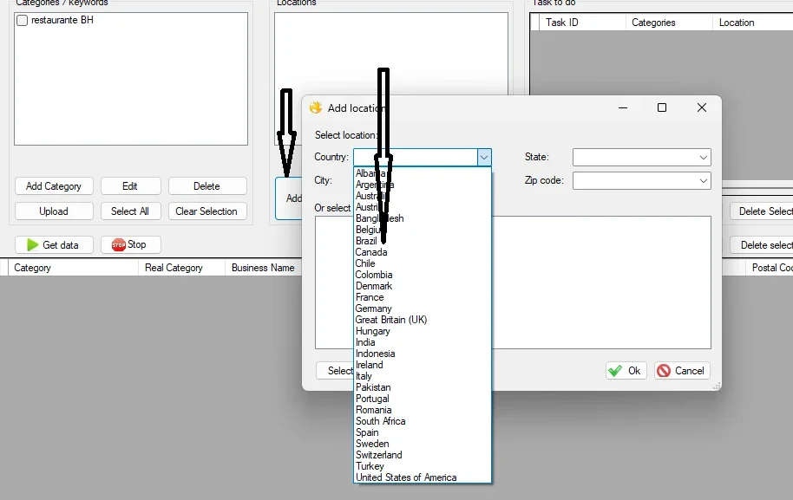Click the green play icon on Get data
Screen dimensions: 793x500
(32, 245)
